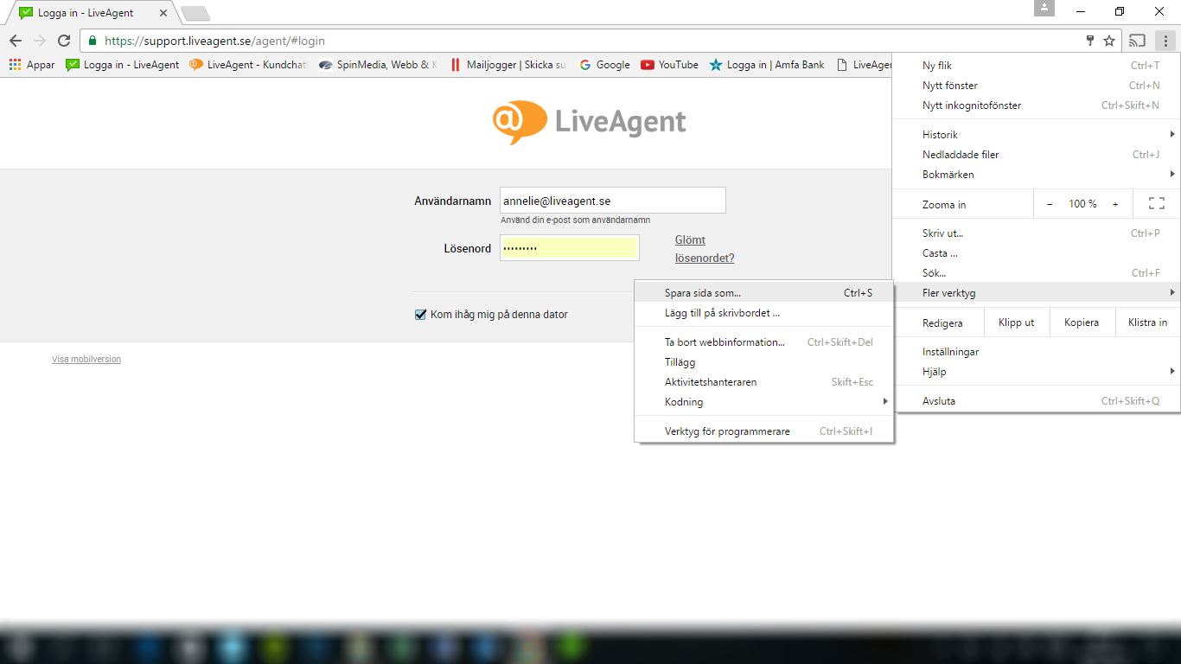Open the Google bookmark
Screen dimensions: 1181x664
pyautogui.click(x=604, y=65)
